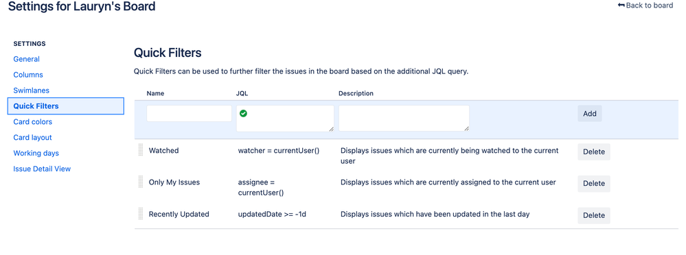Delete the Recently Updated filter
686x255 pixels.
pyautogui.click(x=594, y=215)
